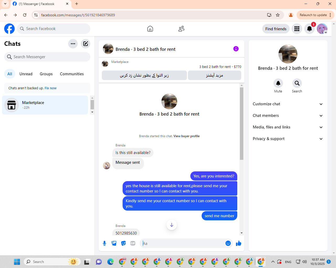336x268 pixels.
Task: Install app icon in address bar
Action: pos(269,15)
